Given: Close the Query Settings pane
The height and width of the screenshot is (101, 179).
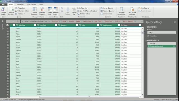Looking at the screenshot, I should pos(175,22).
